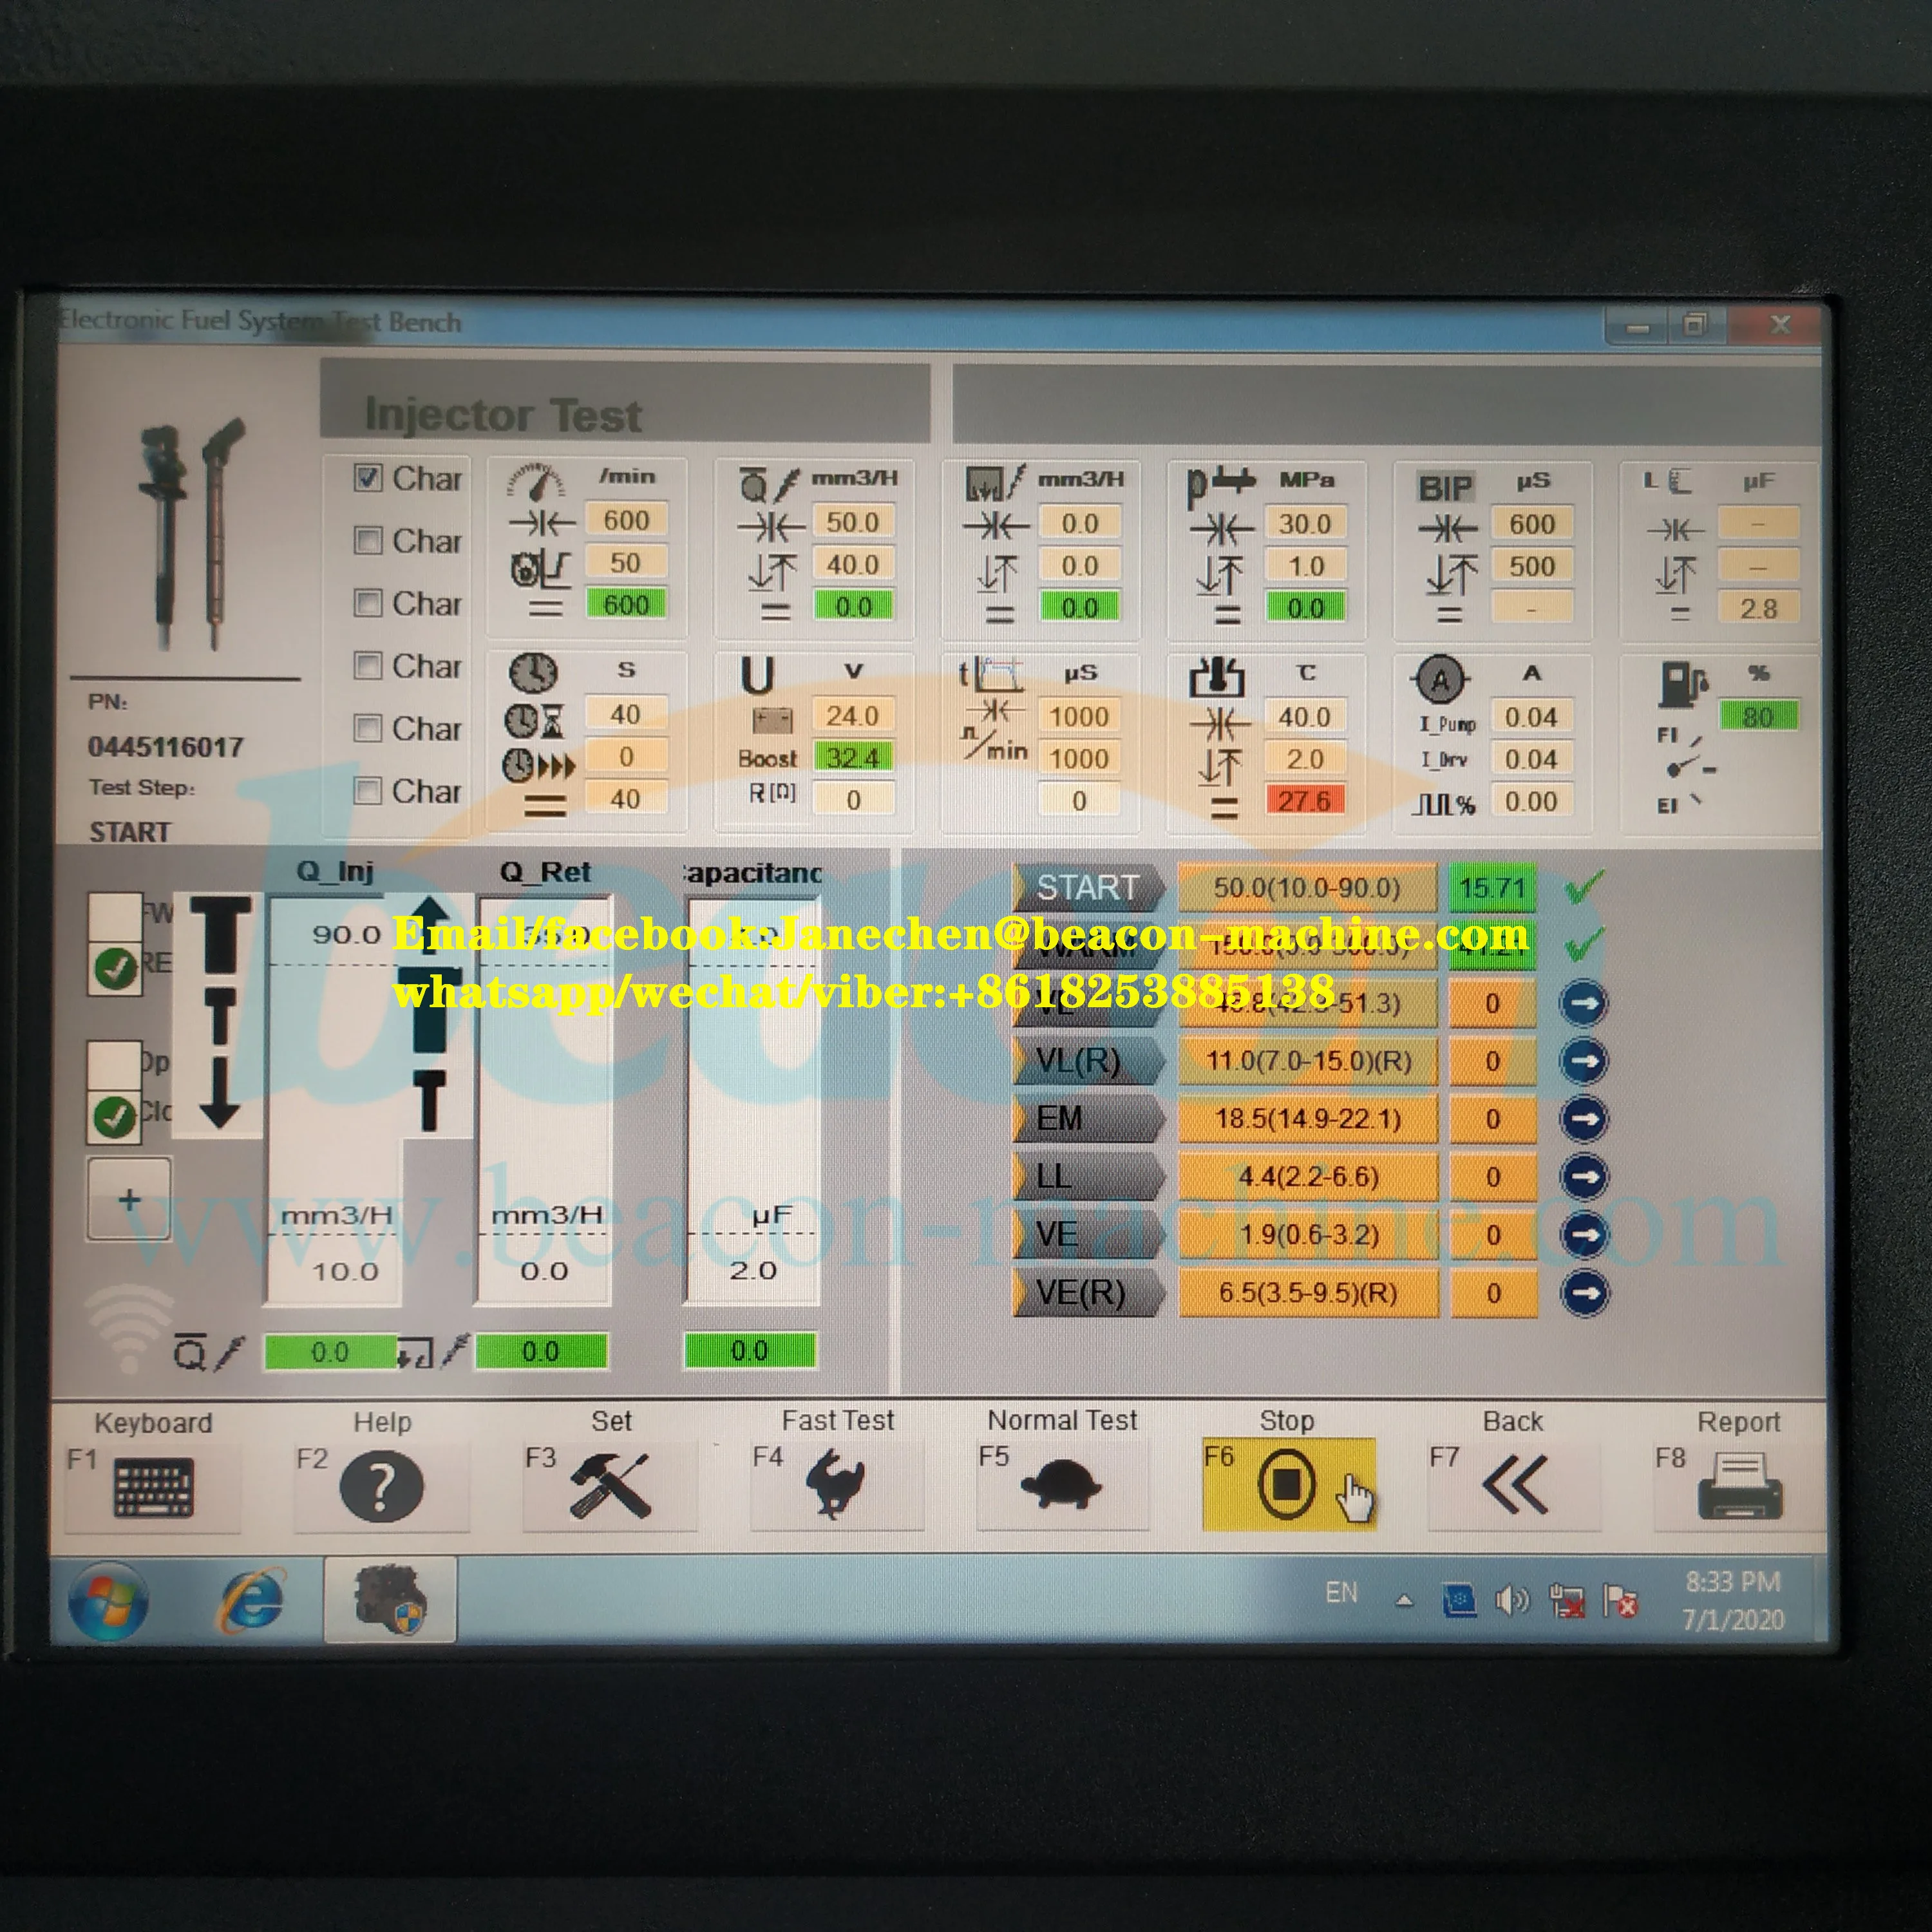Image resolution: width=1932 pixels, height=1932 pixels.
Task: Click arrow icon next to EM step
Action: 1583,1118
